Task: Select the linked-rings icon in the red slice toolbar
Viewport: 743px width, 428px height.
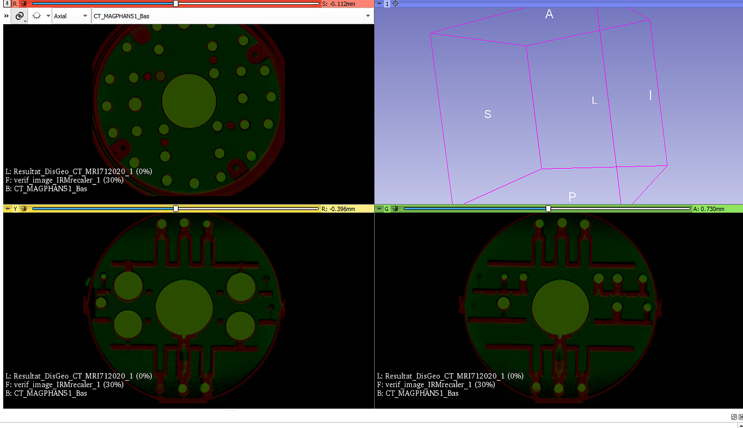Action: coord(19,16)
